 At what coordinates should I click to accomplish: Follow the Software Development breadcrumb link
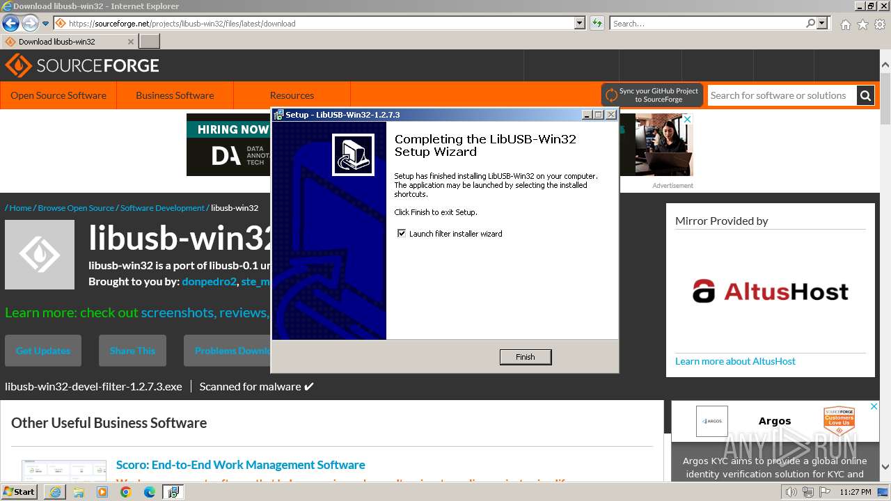point(162,208)
